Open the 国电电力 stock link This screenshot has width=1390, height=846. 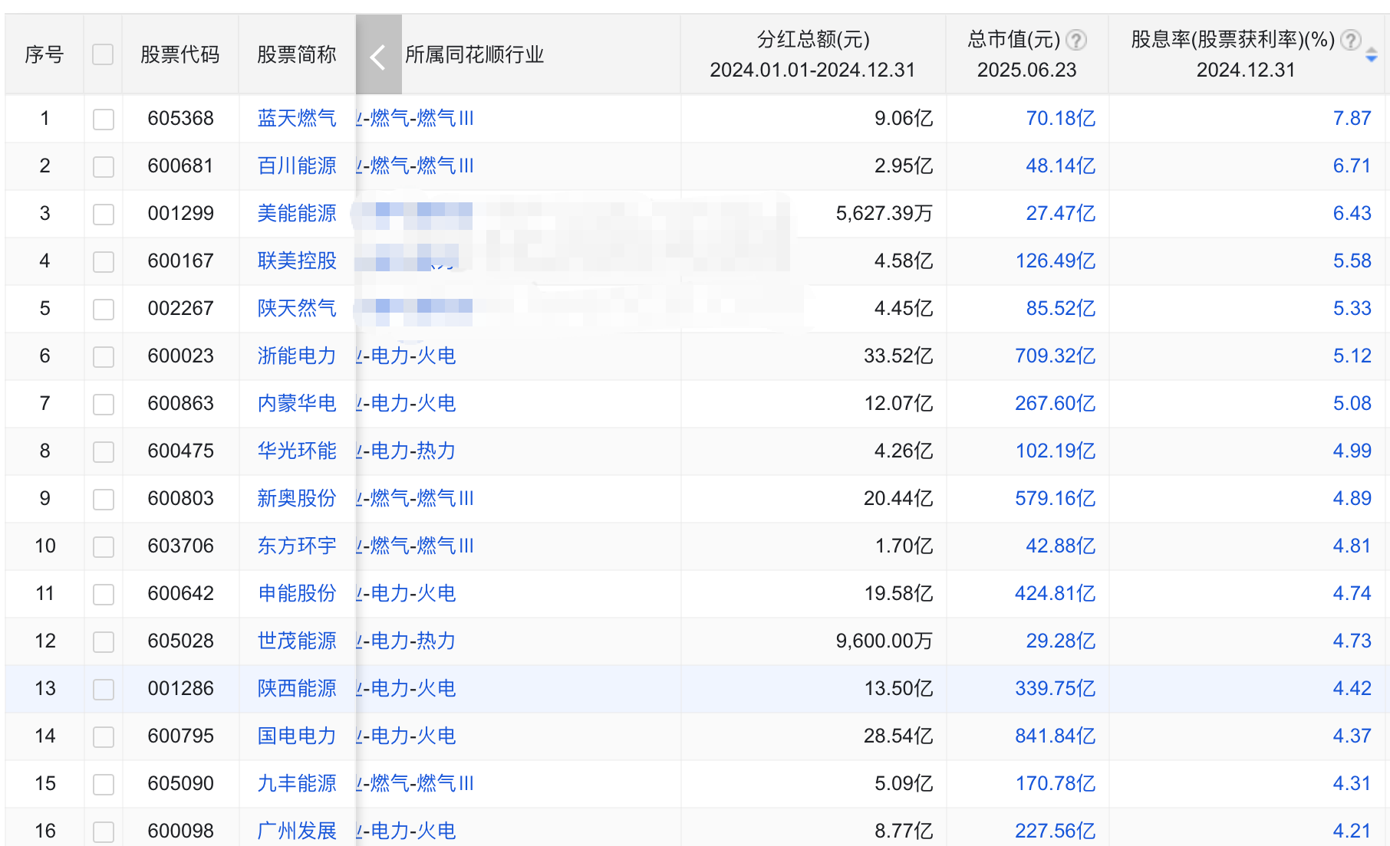(x=297, y=736)
